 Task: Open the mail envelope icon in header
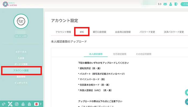pyautogui.click(x=165, y=4)
